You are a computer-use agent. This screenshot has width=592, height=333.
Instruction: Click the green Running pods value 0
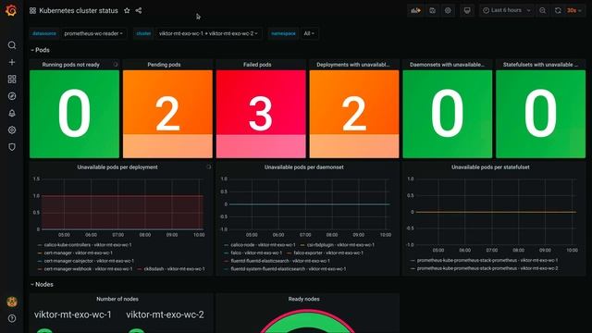(74, 113)
